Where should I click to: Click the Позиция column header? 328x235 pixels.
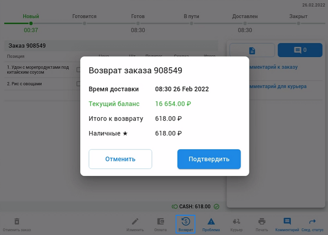16,56
